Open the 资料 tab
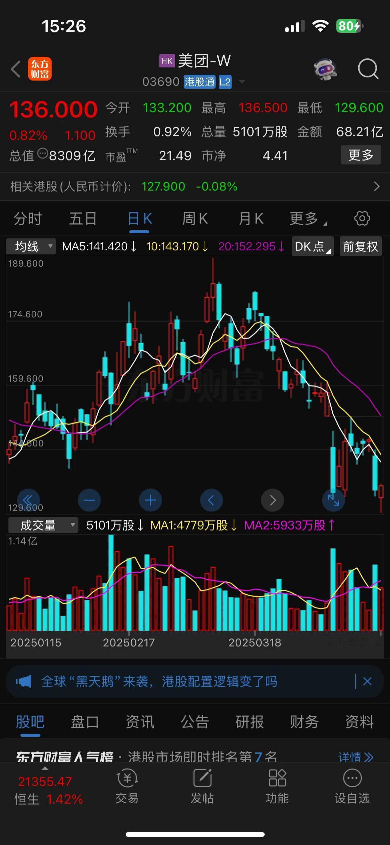Screen dimensions: 390x845 (x=359, y=722)
